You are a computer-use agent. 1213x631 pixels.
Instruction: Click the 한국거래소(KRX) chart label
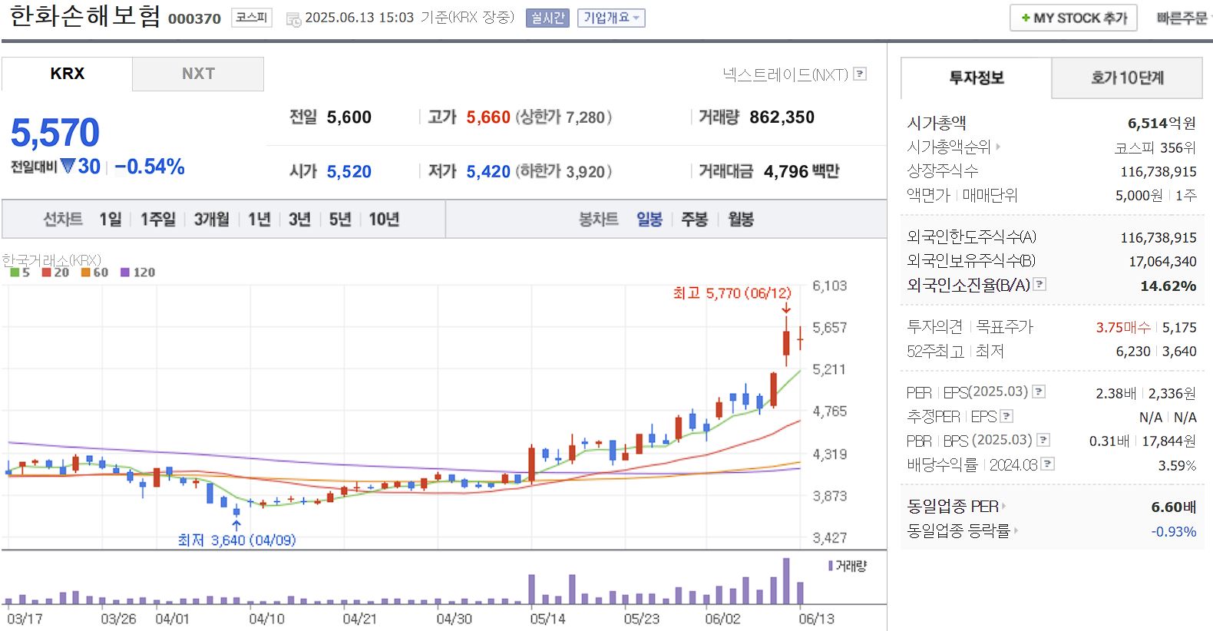click(51, 260)
